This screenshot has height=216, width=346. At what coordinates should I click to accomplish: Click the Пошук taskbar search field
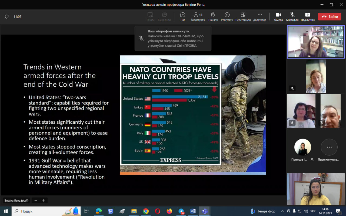(x=41, y=211)
